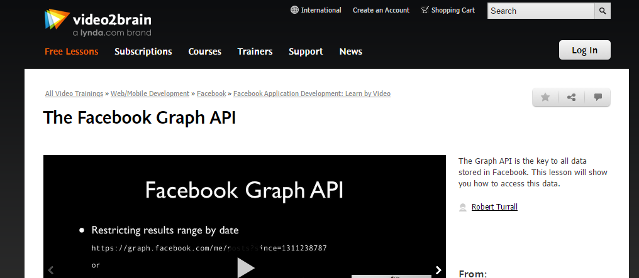Click the share icon
The height and width of the screenshot is (278, 639).
(x=571, y=97)
